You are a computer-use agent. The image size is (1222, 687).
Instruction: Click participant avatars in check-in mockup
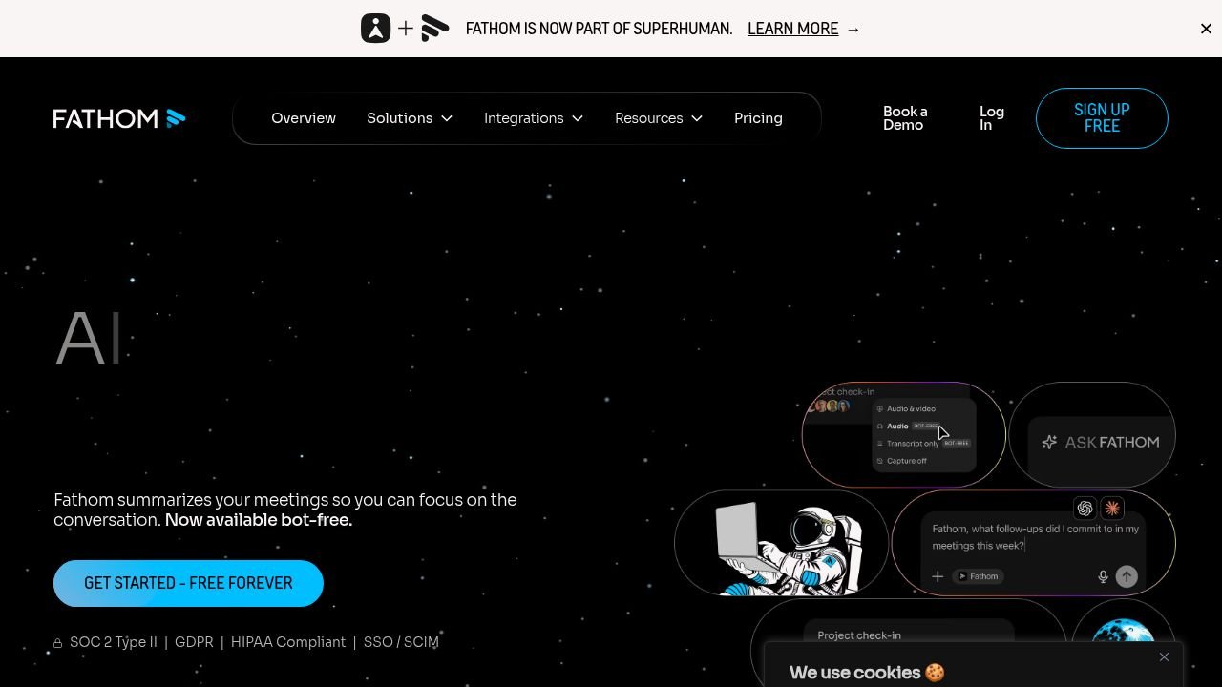click(829, 406)
